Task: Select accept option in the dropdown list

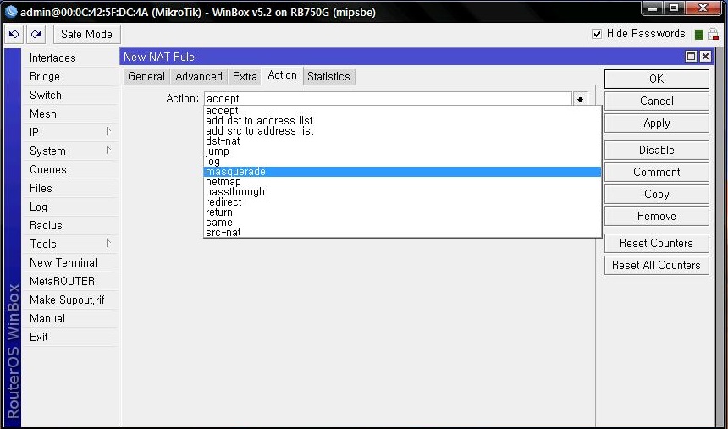Action: pos(403,111)
